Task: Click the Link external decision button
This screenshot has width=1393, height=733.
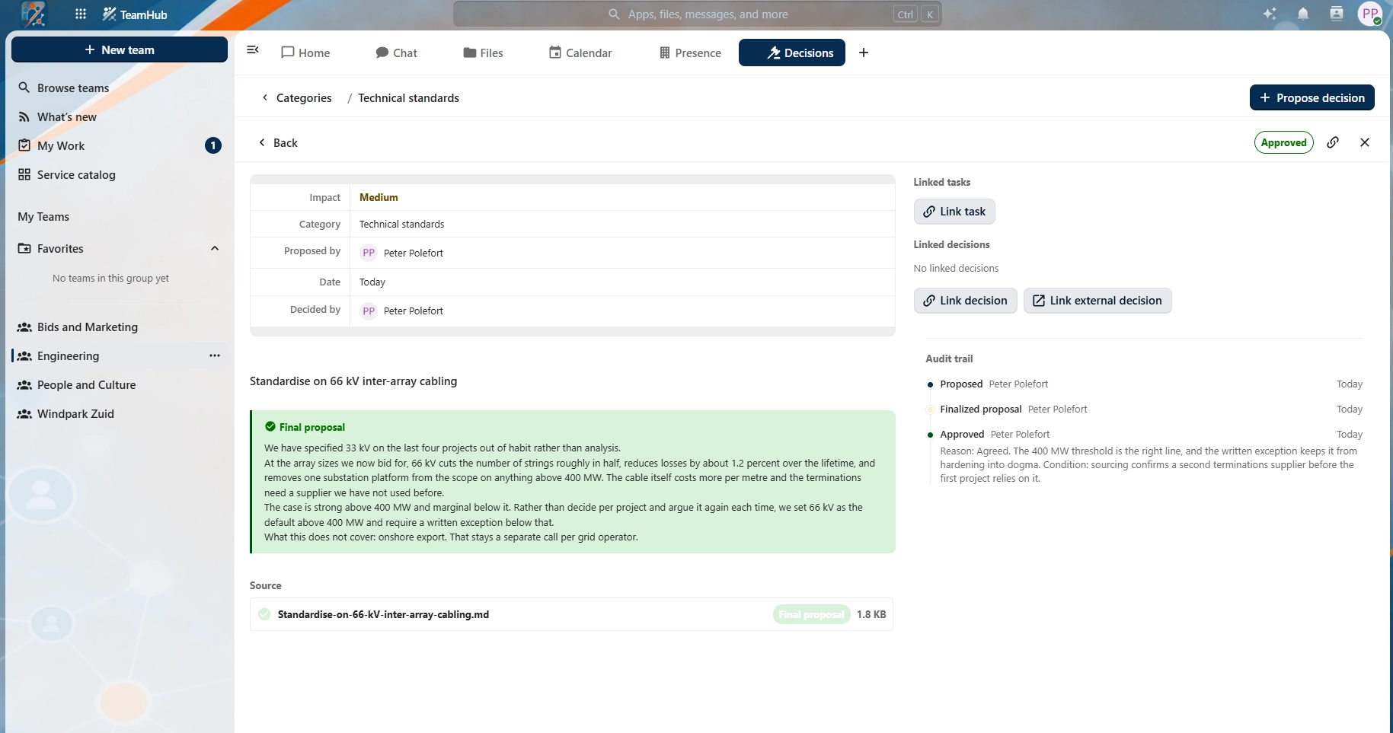Action: click(x=1097, y=301)
